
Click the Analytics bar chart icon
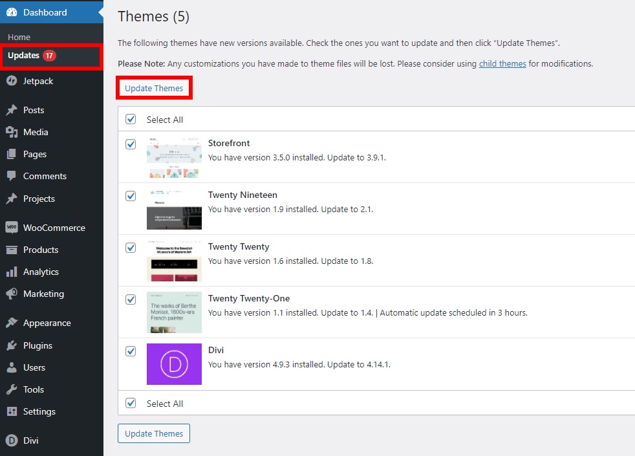12,272
